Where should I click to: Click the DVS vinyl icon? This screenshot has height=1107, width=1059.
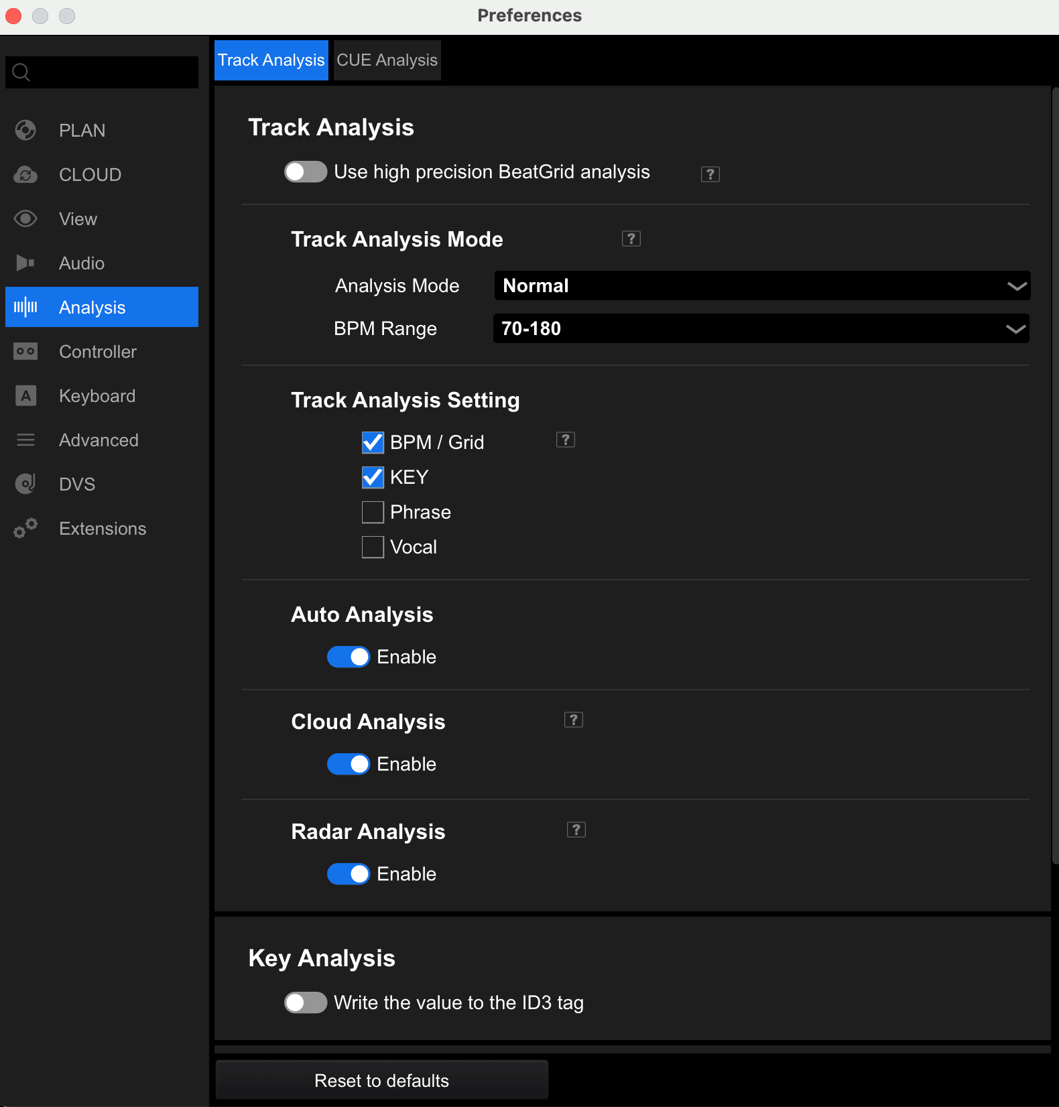point(25,484)
